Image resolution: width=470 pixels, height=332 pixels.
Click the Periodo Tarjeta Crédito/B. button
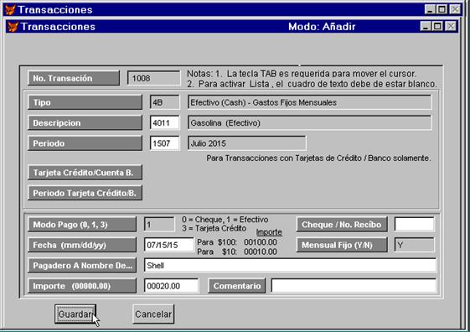pyautogui.click(x=85, y=193)
